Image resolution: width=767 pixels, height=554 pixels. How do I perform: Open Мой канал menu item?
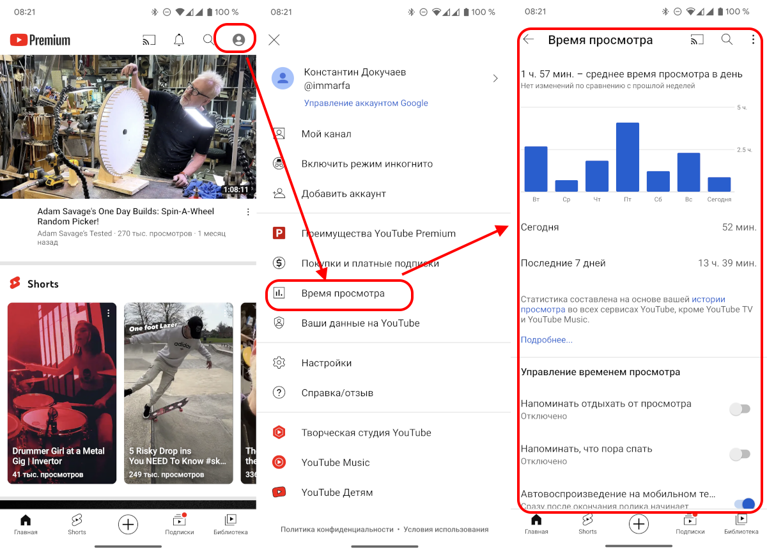[383, 134]
